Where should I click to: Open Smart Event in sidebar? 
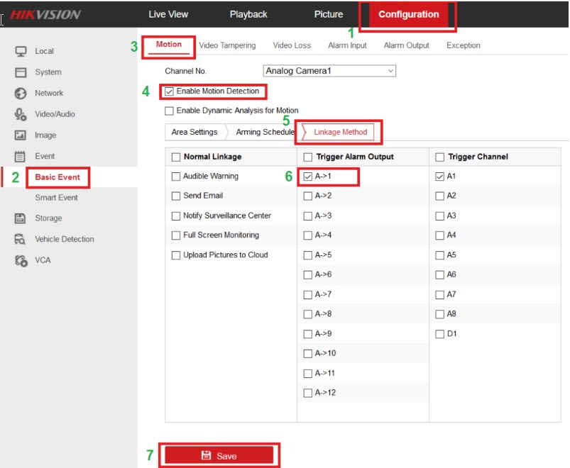tap(57, 198)
